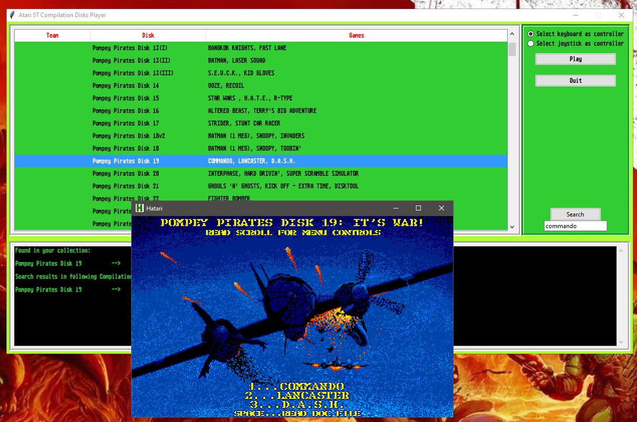Screen dimensions: 637x422
Task: Click games cell 'INTERPHASE, HARD DRIVIN', SUPER SCRAMBLE SIMULATOR'
Action: click(283, 174)
